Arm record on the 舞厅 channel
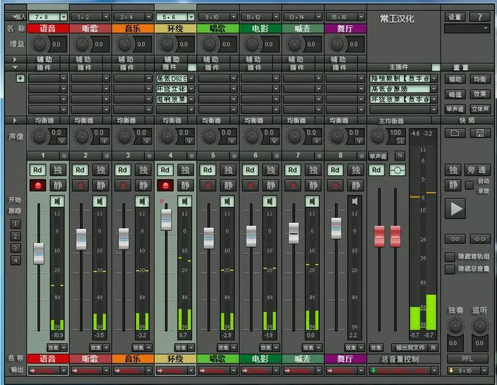Screen dimensions: 497x385 click(x=335, y=185)
